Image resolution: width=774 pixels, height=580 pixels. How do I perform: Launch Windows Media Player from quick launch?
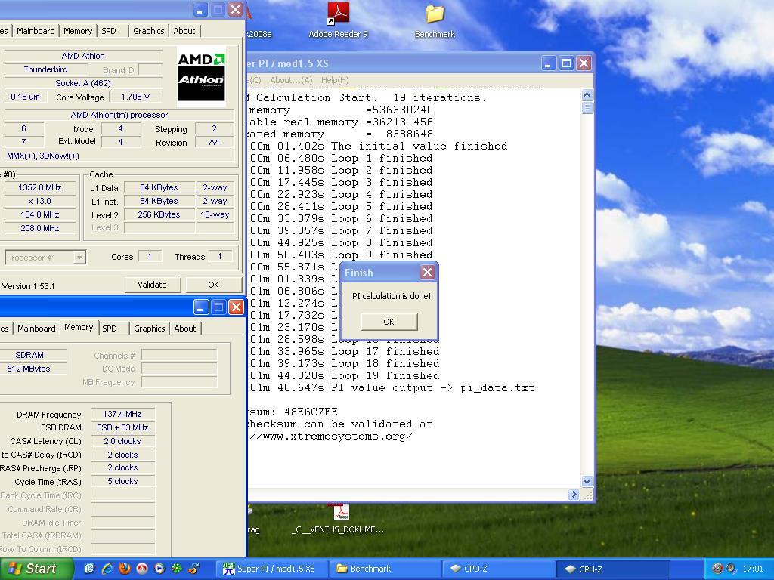(159, 569)
